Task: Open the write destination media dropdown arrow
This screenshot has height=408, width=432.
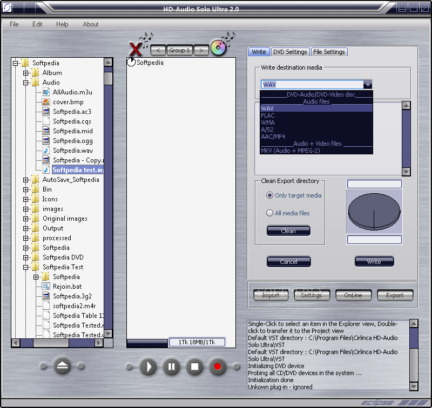Action: 368,85
